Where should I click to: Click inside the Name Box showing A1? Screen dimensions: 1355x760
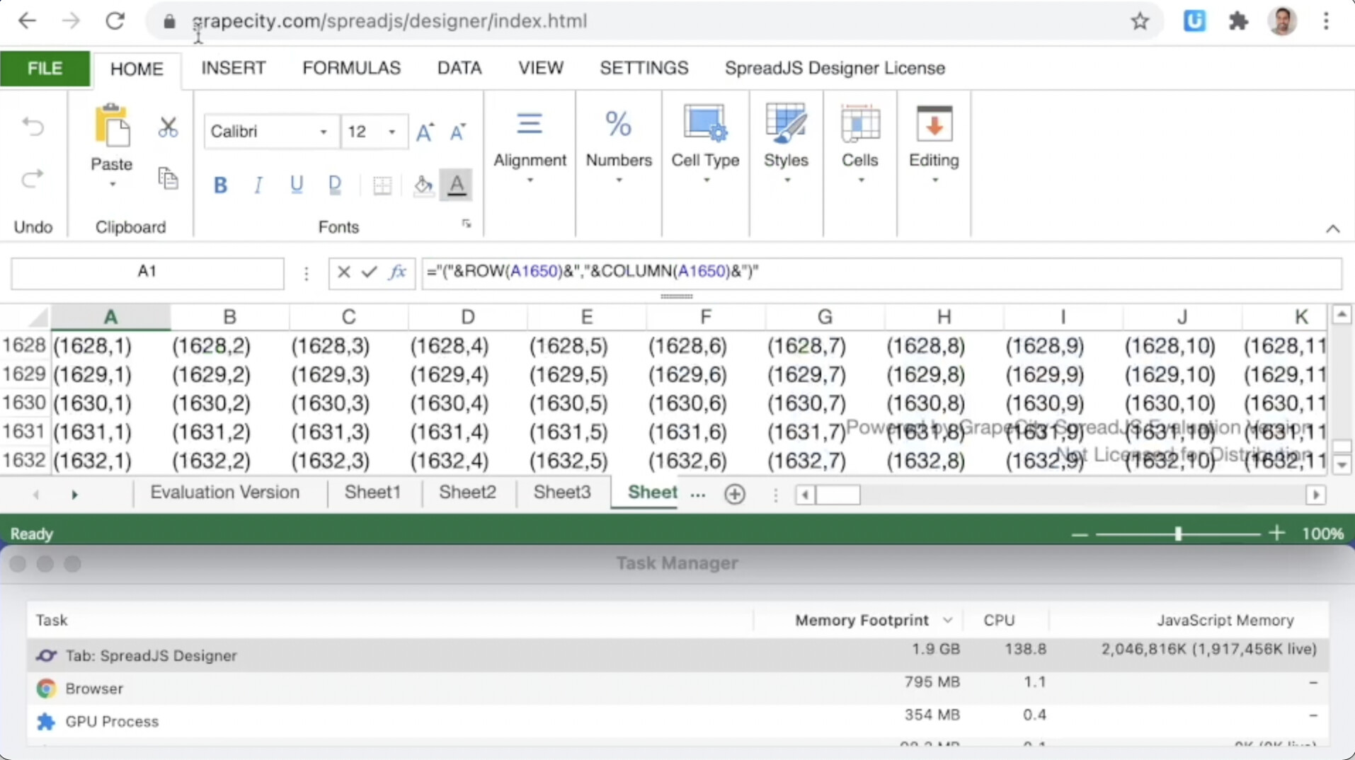147,273
